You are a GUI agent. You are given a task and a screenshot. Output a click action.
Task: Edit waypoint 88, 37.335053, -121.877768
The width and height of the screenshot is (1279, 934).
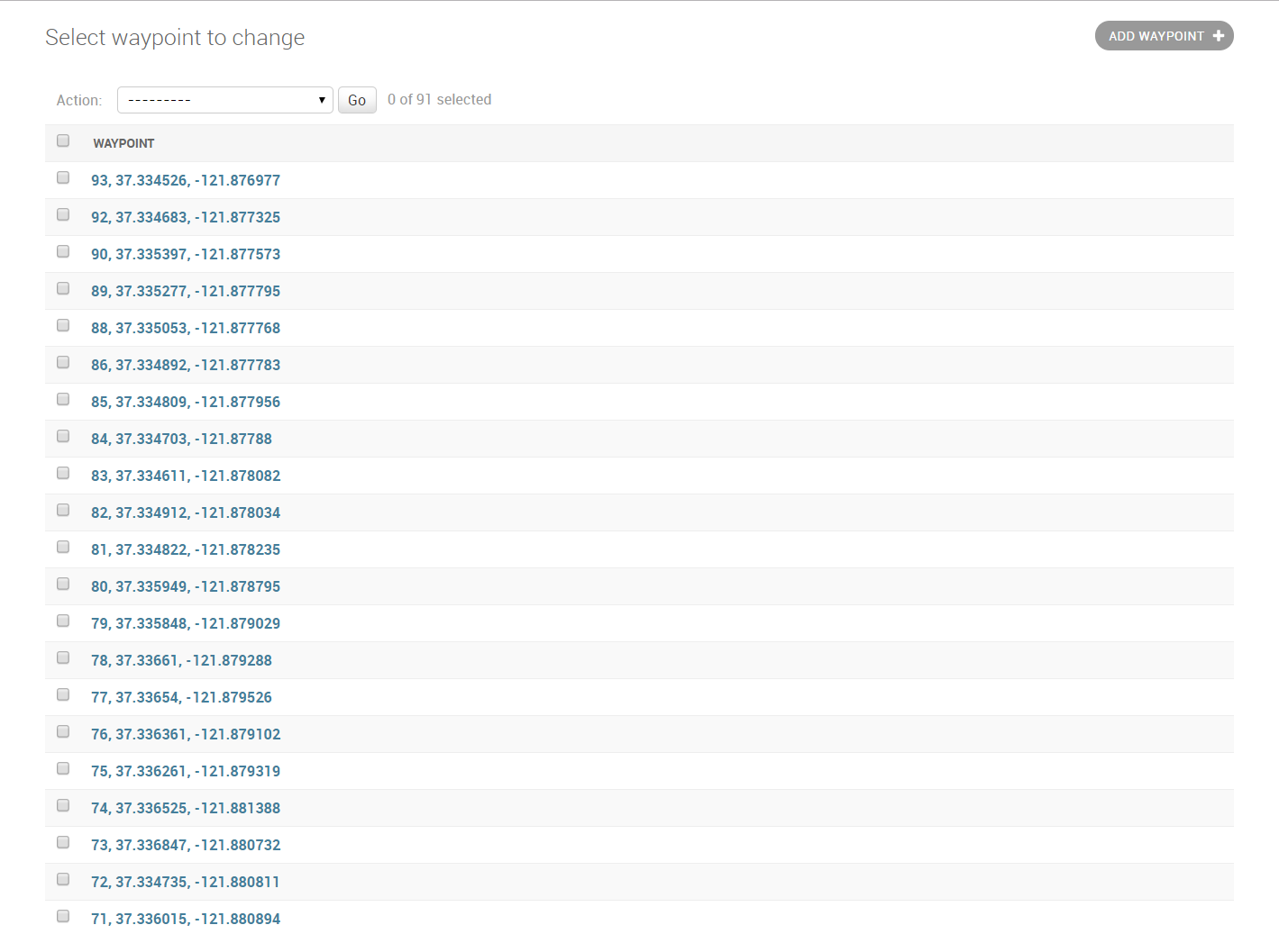(x=186, y=328)
